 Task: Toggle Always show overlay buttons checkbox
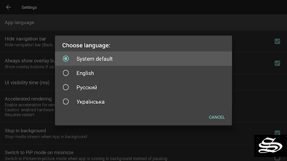pyautogui.click(x=277, y=63)
